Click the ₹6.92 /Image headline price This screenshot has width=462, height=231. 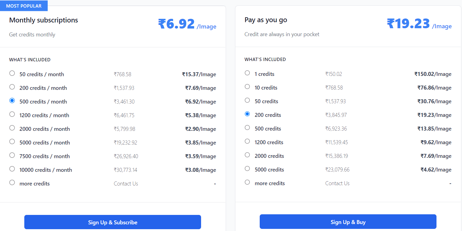(x=187, y=24)
